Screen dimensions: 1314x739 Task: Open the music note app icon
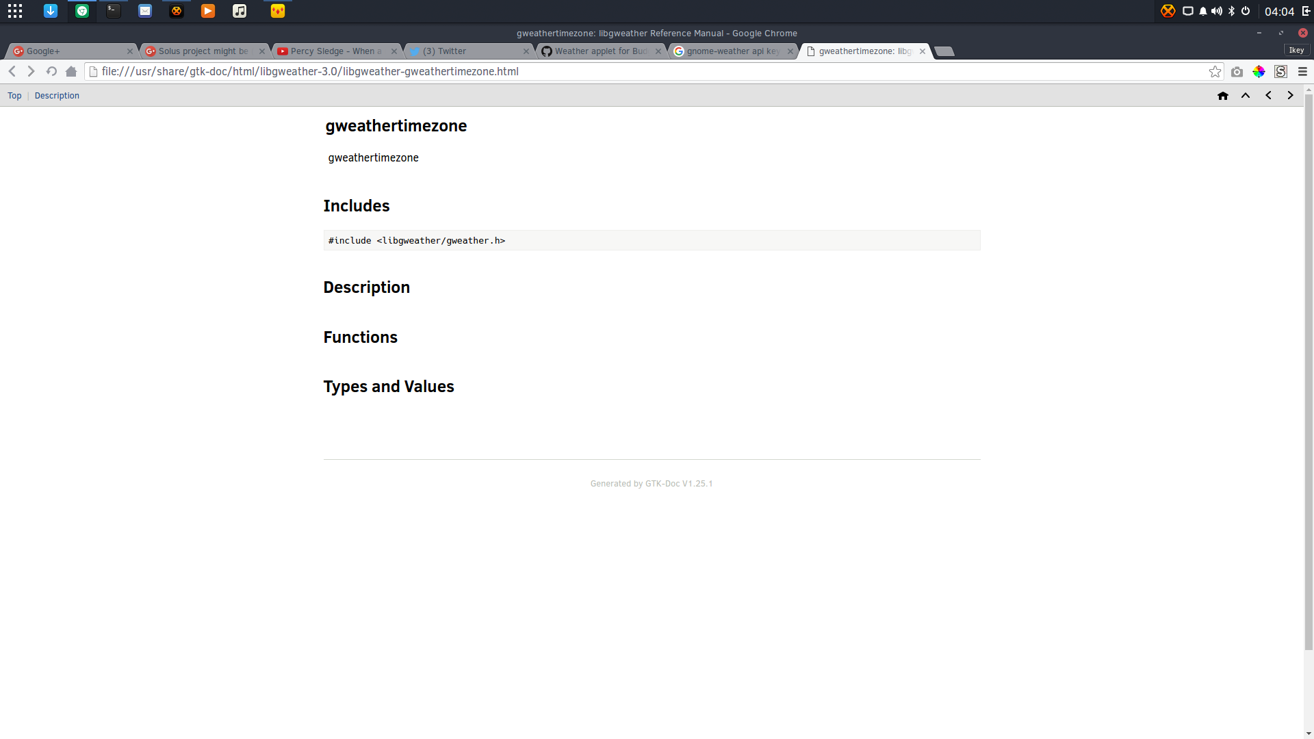240,11
